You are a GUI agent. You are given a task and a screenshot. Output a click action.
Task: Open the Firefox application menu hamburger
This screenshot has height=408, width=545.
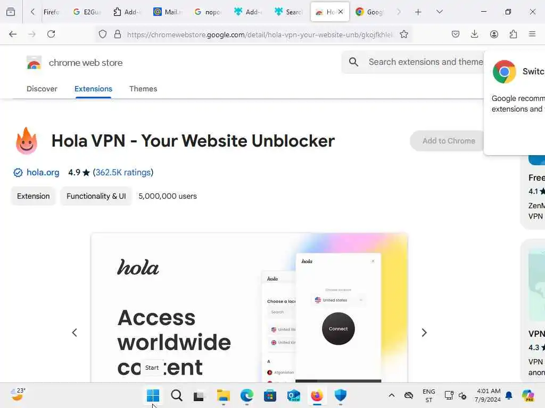[532, 34]
